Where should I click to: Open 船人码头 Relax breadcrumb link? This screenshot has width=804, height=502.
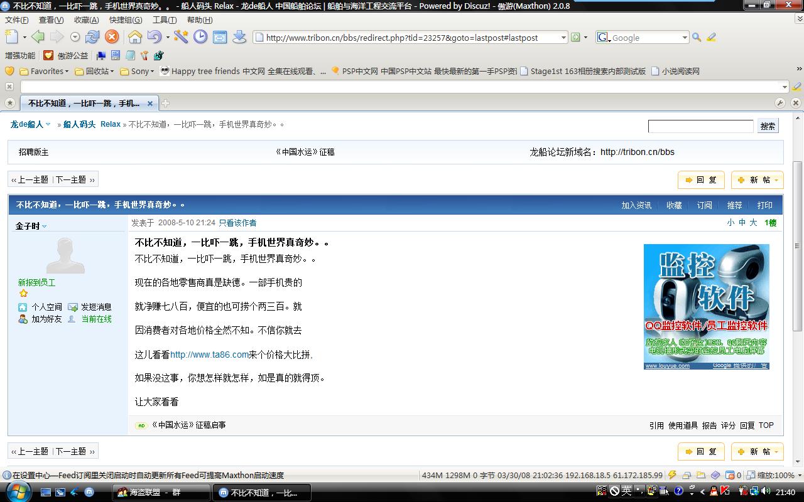click(x=92, y=124)
